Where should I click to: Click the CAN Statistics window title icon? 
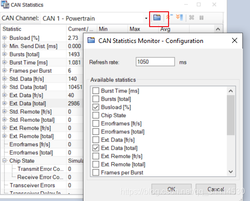5,5
